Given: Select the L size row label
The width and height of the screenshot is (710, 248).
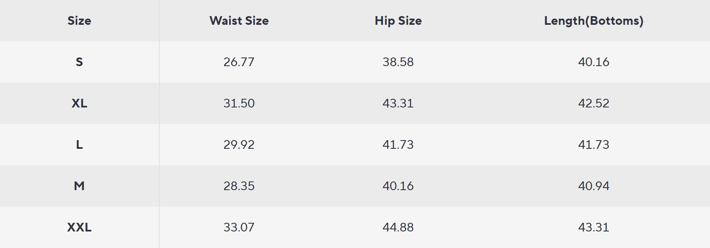Looking at the screenshot, I should (x=79, y=145).
